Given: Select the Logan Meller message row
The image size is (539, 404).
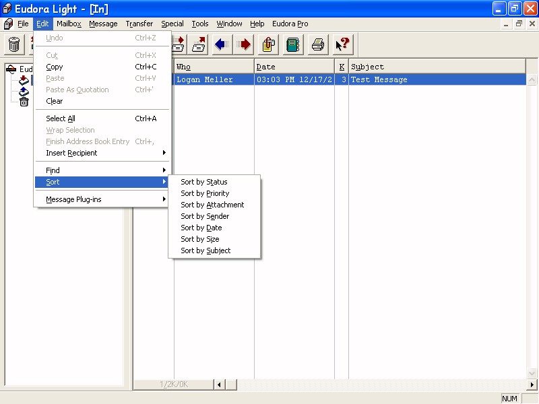Looking at the screenshot, I should (x=350, y=79).
